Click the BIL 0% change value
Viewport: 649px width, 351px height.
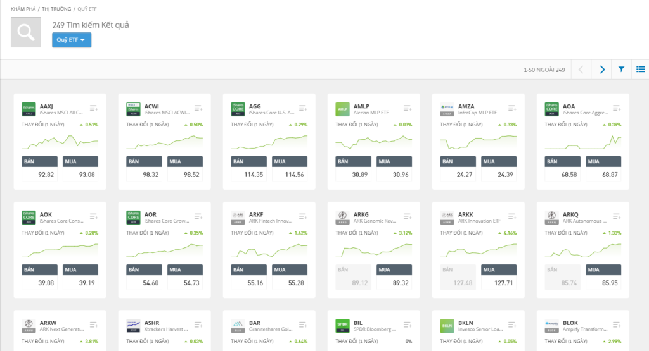point(409,341)
